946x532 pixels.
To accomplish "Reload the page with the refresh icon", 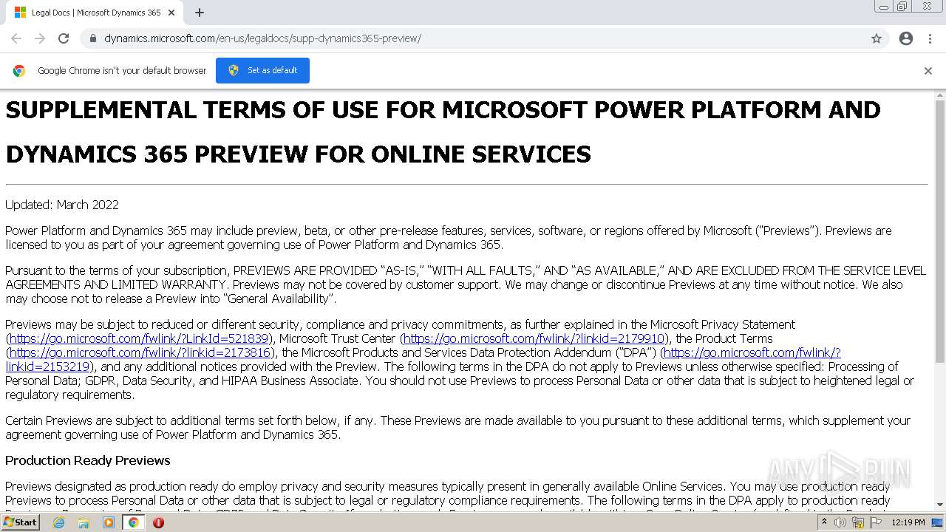I will click(x=64, y=38).
